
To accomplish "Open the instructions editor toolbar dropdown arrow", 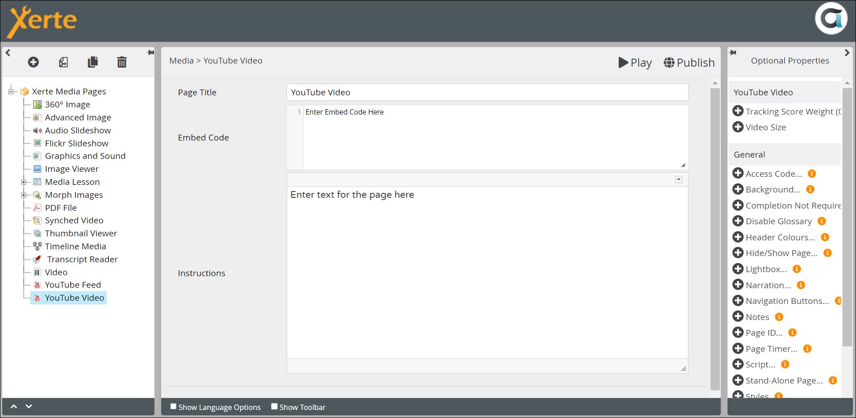I will (x=679, y=179).
